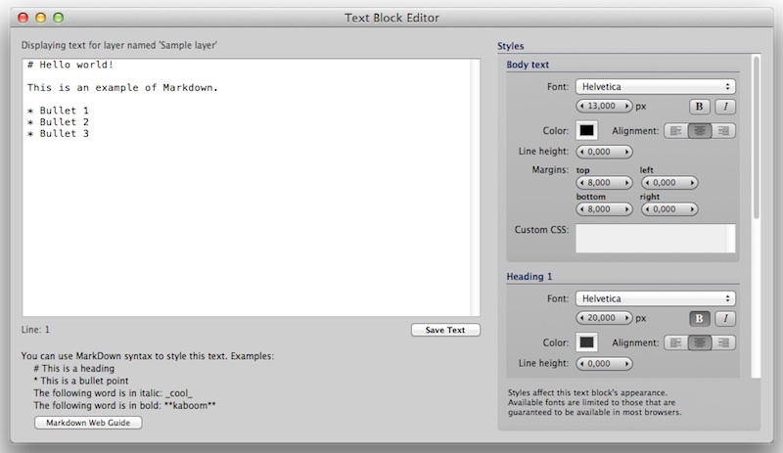Click the Save Text button
The width and height of the screenshot is (783, 453).
point(445,330)
